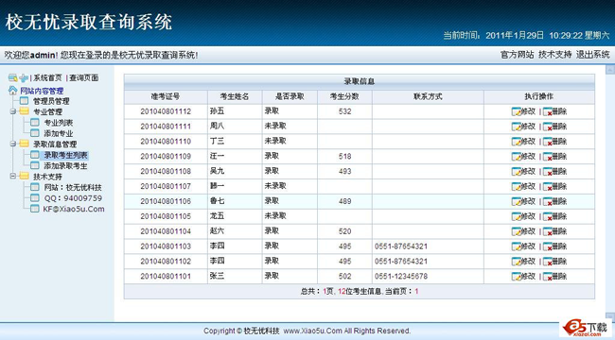
Task: Click score 532 cell
Action: point(344,111)
